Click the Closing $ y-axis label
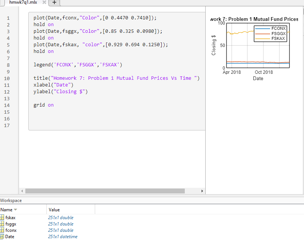Viewport: 304px width, 243px height. 213,45
